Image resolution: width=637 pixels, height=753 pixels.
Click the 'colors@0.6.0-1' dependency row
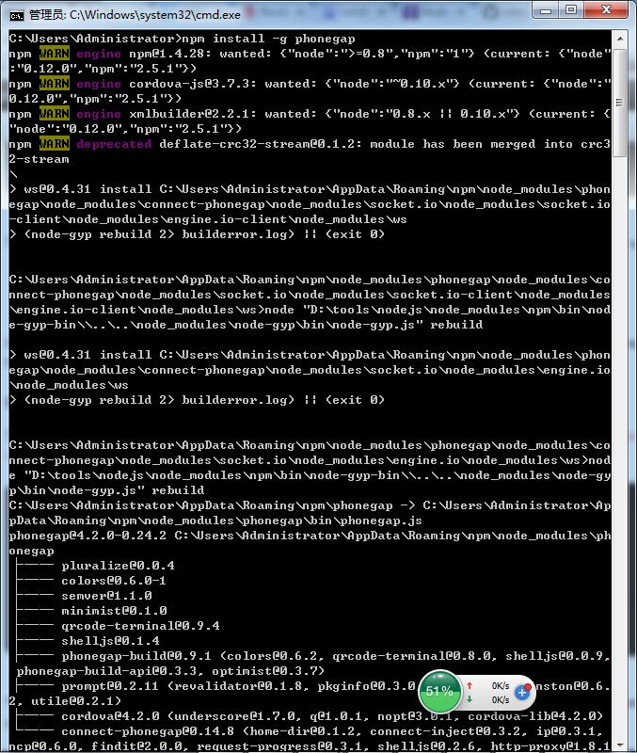[x=114, y=581]
